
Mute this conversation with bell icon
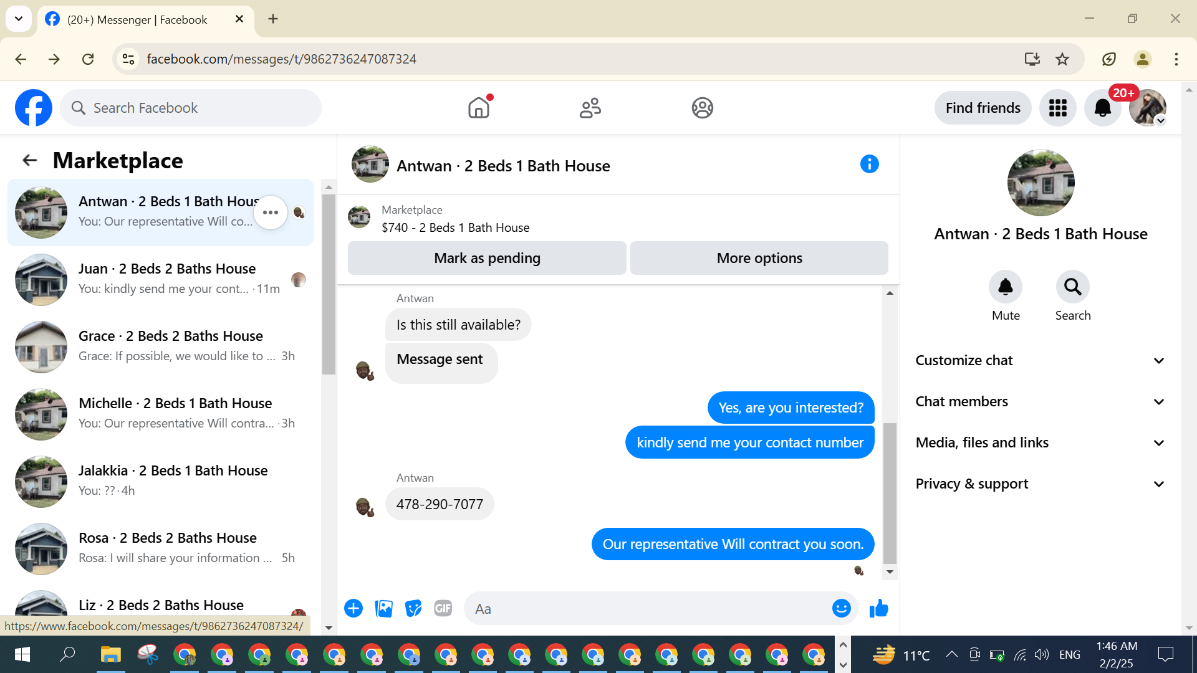(x=1006, y=287)
